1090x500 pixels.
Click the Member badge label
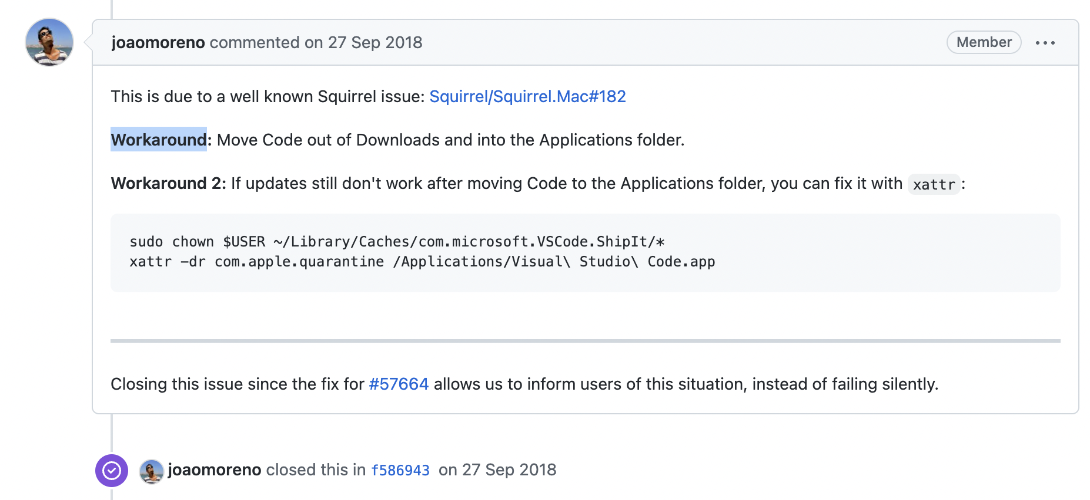984,42
